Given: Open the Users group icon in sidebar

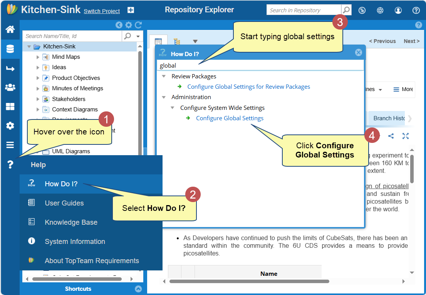Looking at the screenshot, I should click(10, 88).
